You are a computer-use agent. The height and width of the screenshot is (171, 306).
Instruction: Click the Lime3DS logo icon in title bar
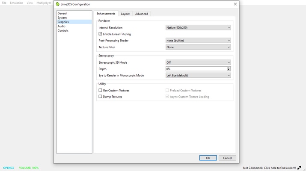click(57, 4)
